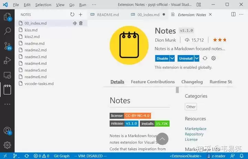
Task: Open feedback icon in status bar
Action: [232, 156]
